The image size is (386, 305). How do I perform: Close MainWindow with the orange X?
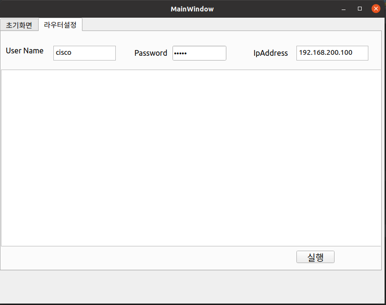tap(376, 9)
